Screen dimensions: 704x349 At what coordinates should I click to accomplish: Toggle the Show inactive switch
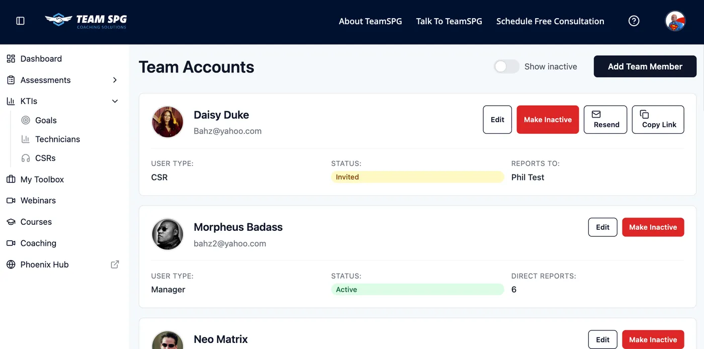point(506,66)
